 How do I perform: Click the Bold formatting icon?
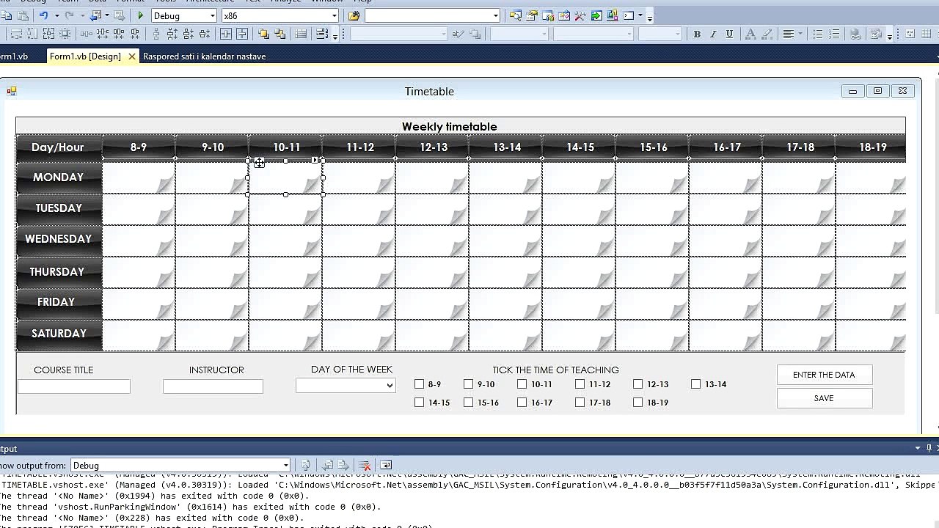point(697,34)
